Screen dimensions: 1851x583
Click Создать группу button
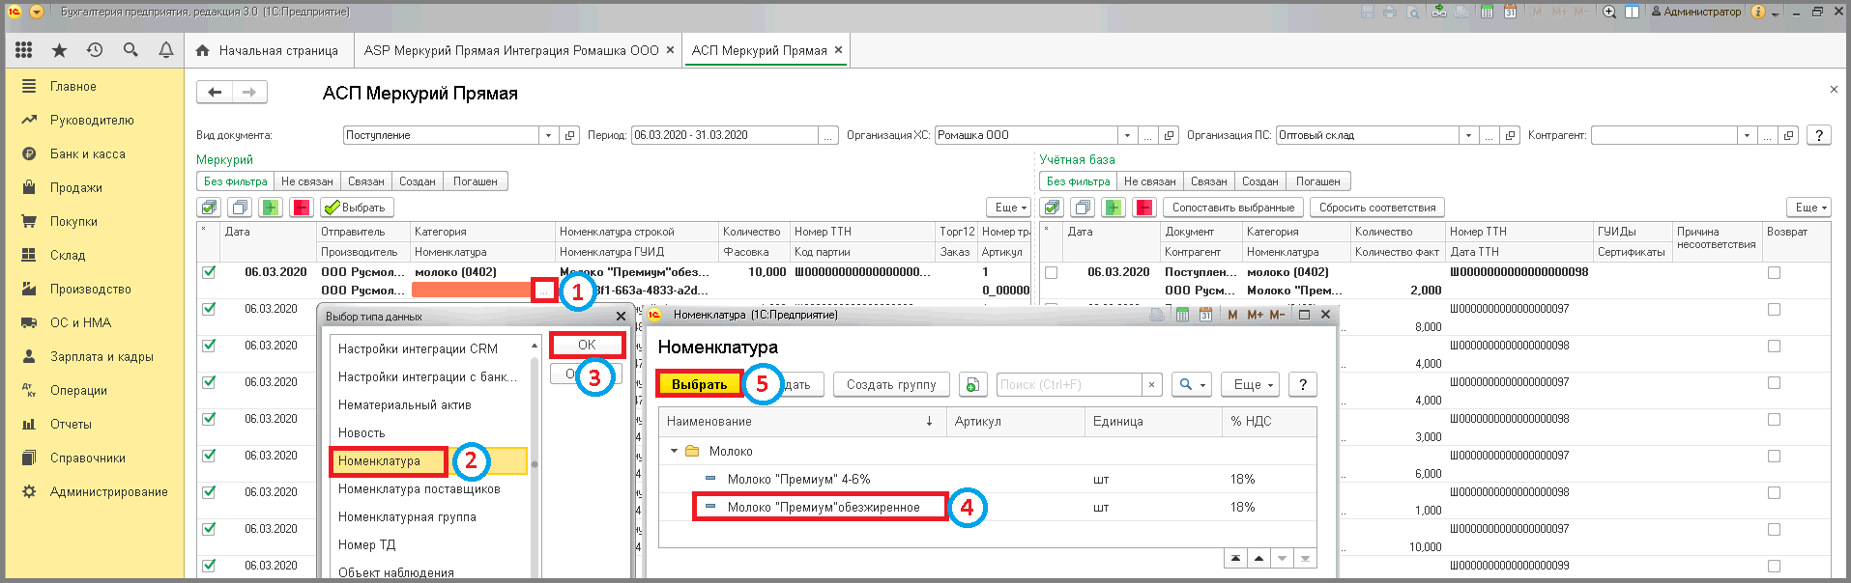coord(891,384)
